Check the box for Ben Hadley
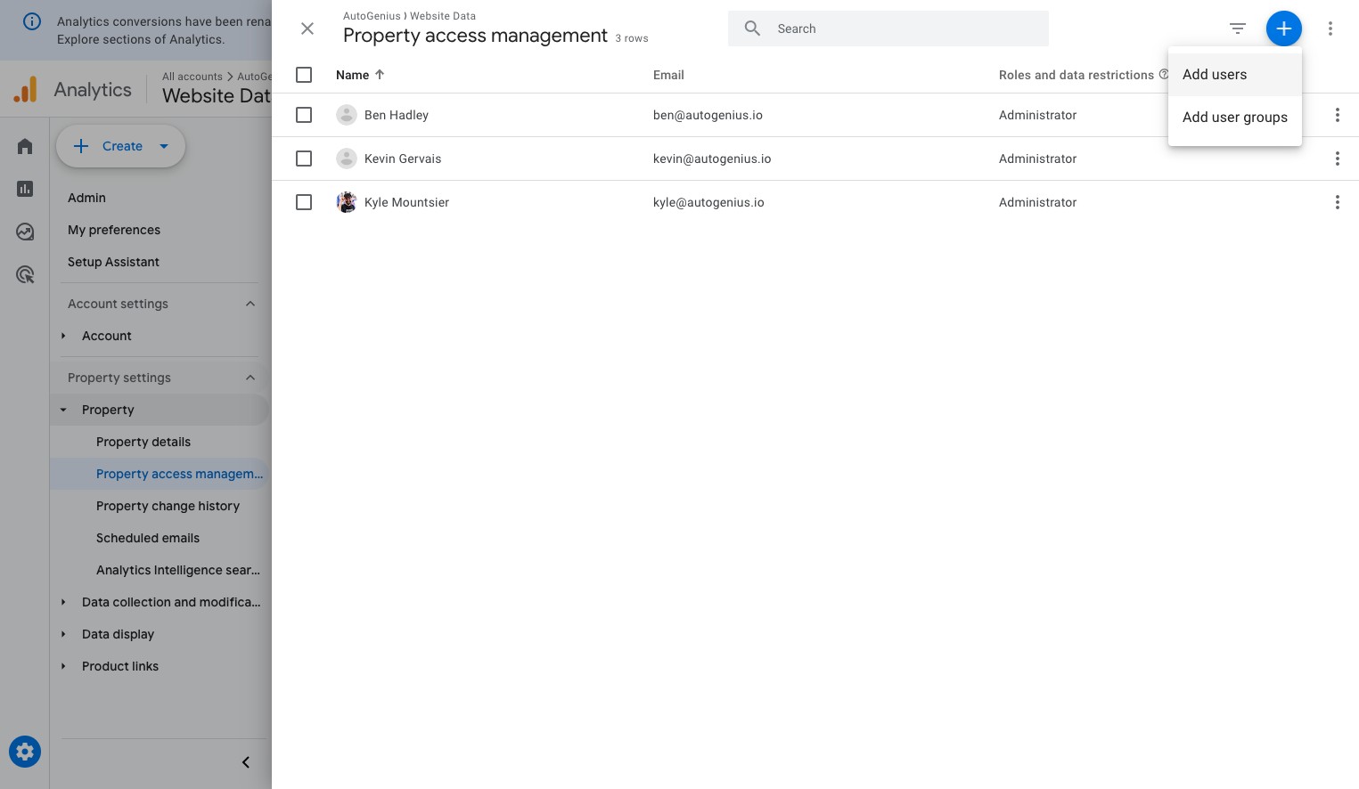1359x789 pixels. coord(304,115)
